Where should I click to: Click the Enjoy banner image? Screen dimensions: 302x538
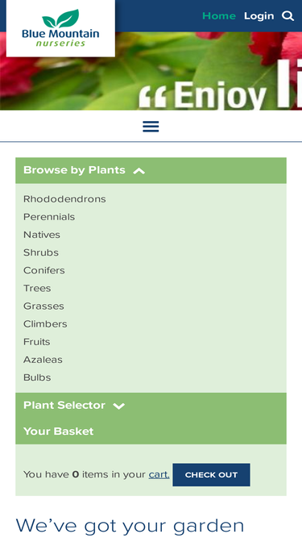coord(151,71)
